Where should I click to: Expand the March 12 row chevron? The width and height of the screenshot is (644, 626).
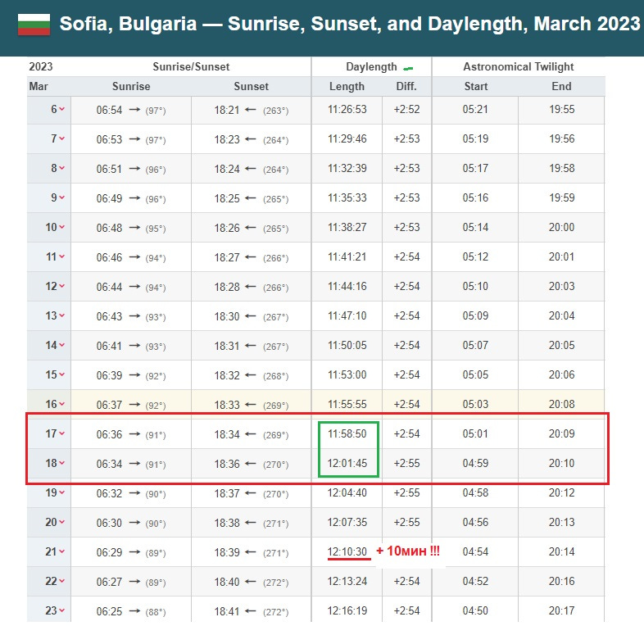pos(61,286)
